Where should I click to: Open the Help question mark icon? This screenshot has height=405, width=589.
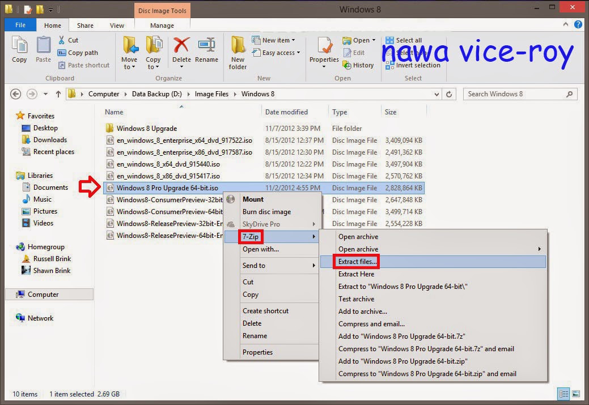pos(578,24)
